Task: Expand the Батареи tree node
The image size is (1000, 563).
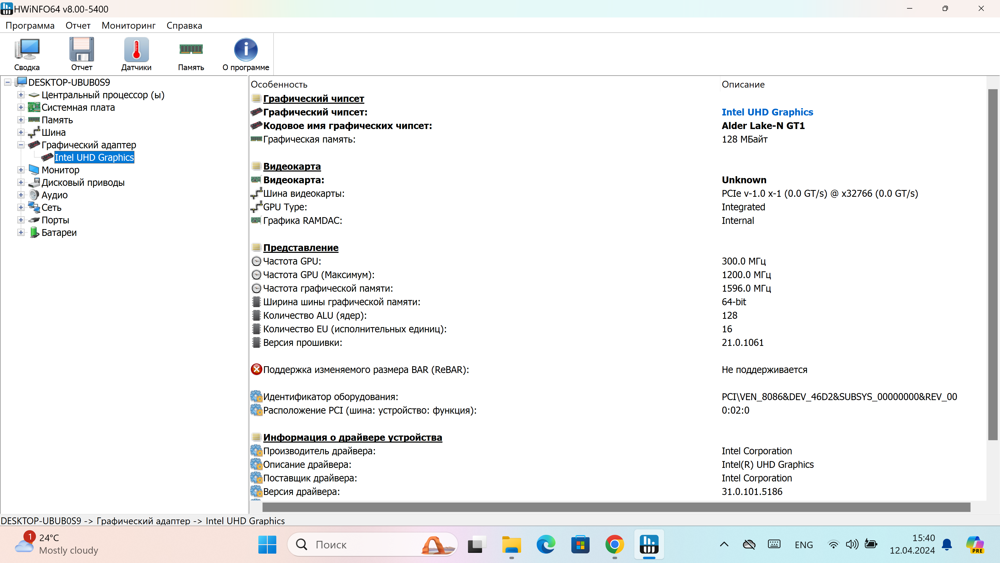Action: click(x=21, y=232)
